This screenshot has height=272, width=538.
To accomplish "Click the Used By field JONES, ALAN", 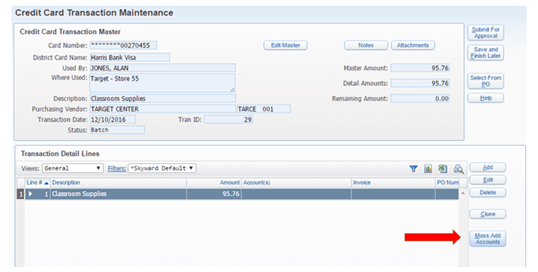I will point(163,68).
